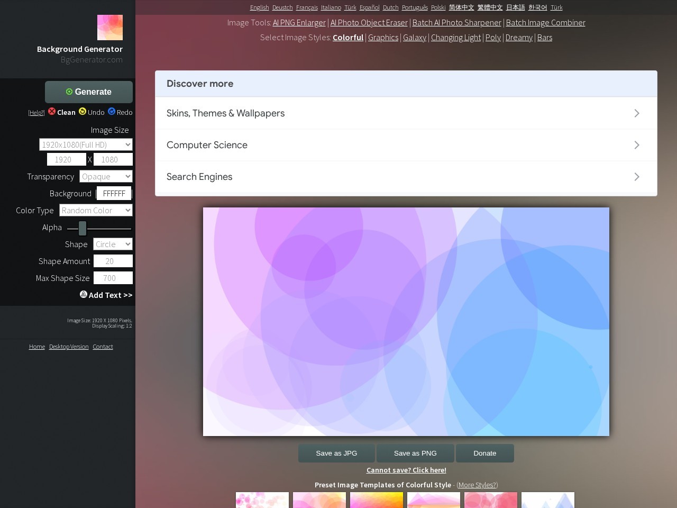Open the AI PNG Enlarger tool
This screenshot has width=677, height=508.
click(299, 22)
